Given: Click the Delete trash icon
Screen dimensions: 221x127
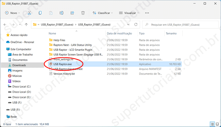Looking at the screenshot, I should 83,13.
